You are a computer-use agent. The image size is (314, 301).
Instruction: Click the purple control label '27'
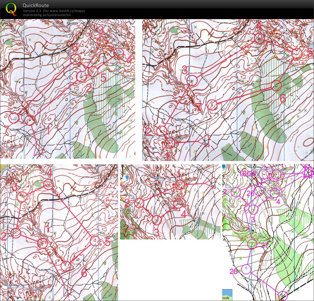[265, 245]
